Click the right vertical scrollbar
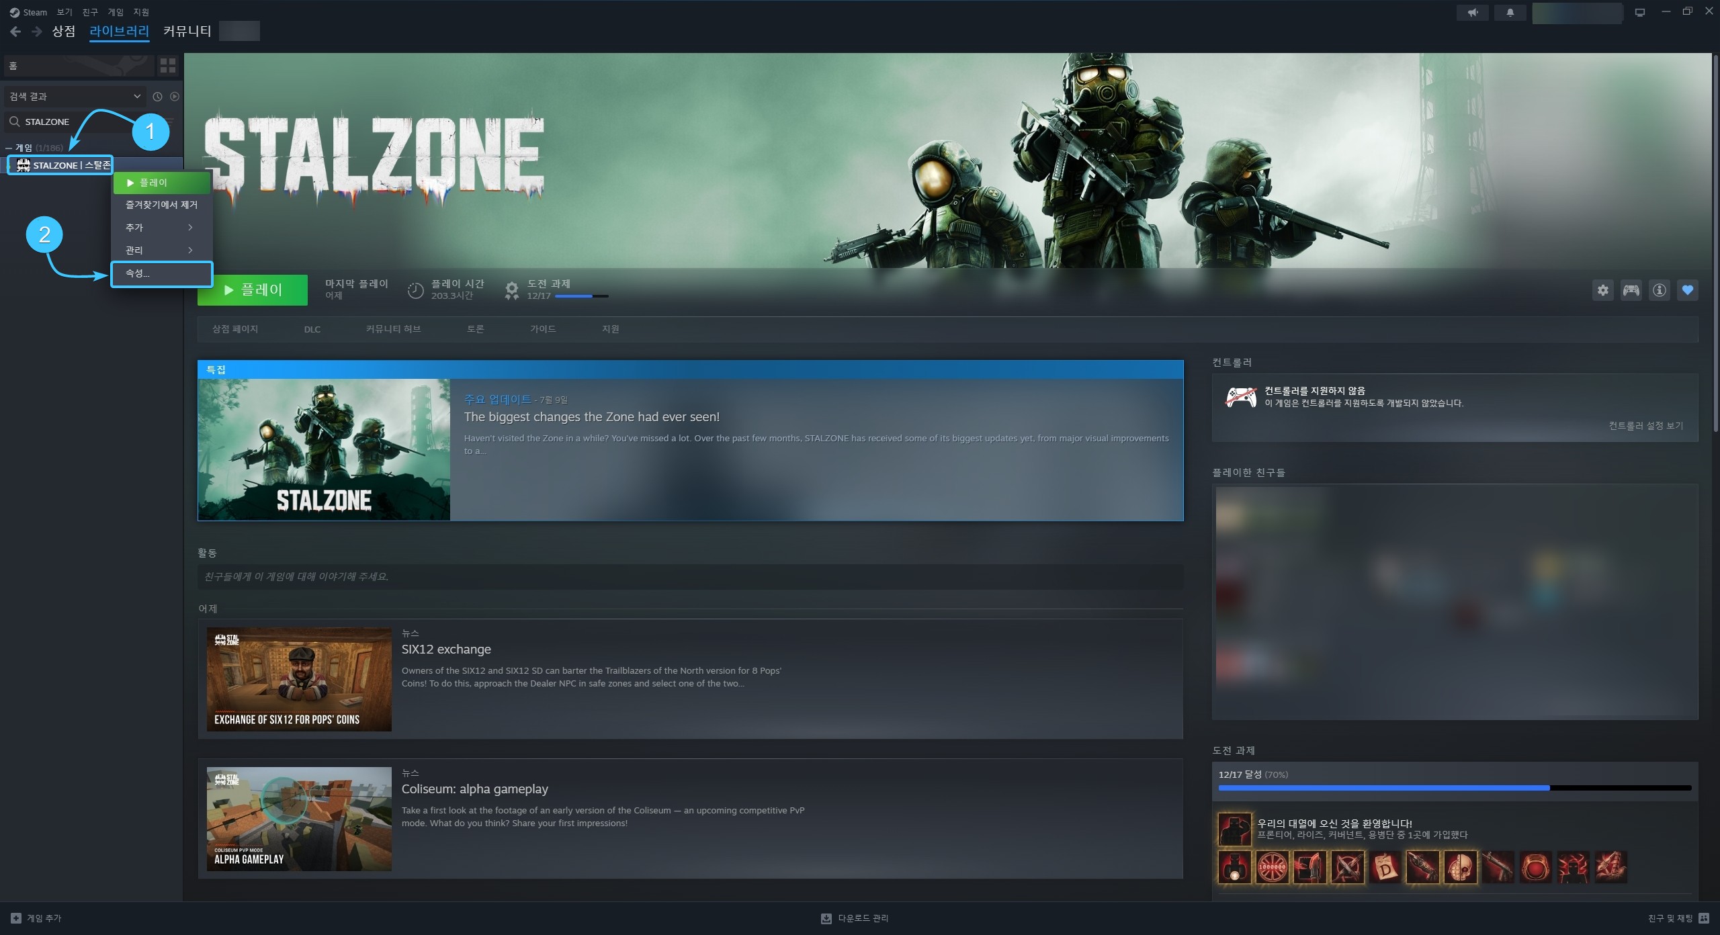The height and width of the screenshot is (935, 1720). click(1715, 242)
